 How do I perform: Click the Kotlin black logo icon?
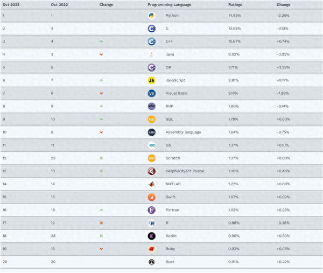(x=152, y=236)
